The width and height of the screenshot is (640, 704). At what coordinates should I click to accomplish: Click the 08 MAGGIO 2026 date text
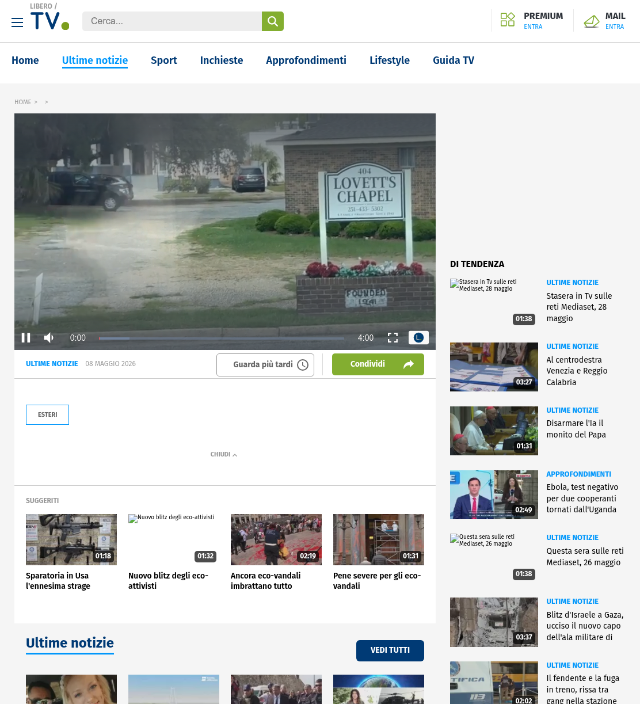click(111, 364)
